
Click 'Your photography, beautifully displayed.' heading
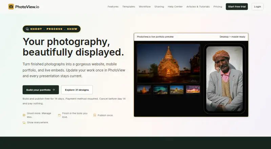pos(74,47)
